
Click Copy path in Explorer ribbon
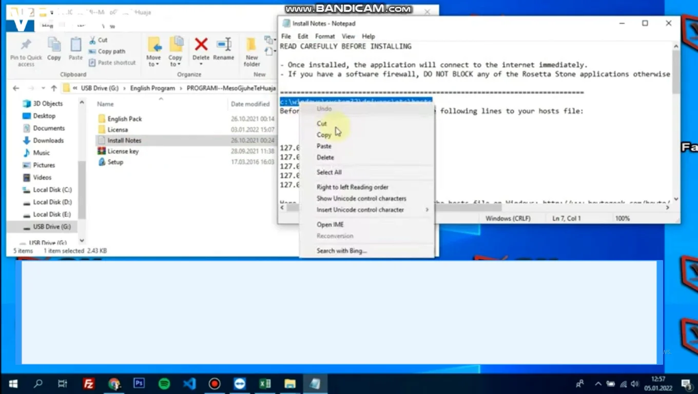pos(107,51)
